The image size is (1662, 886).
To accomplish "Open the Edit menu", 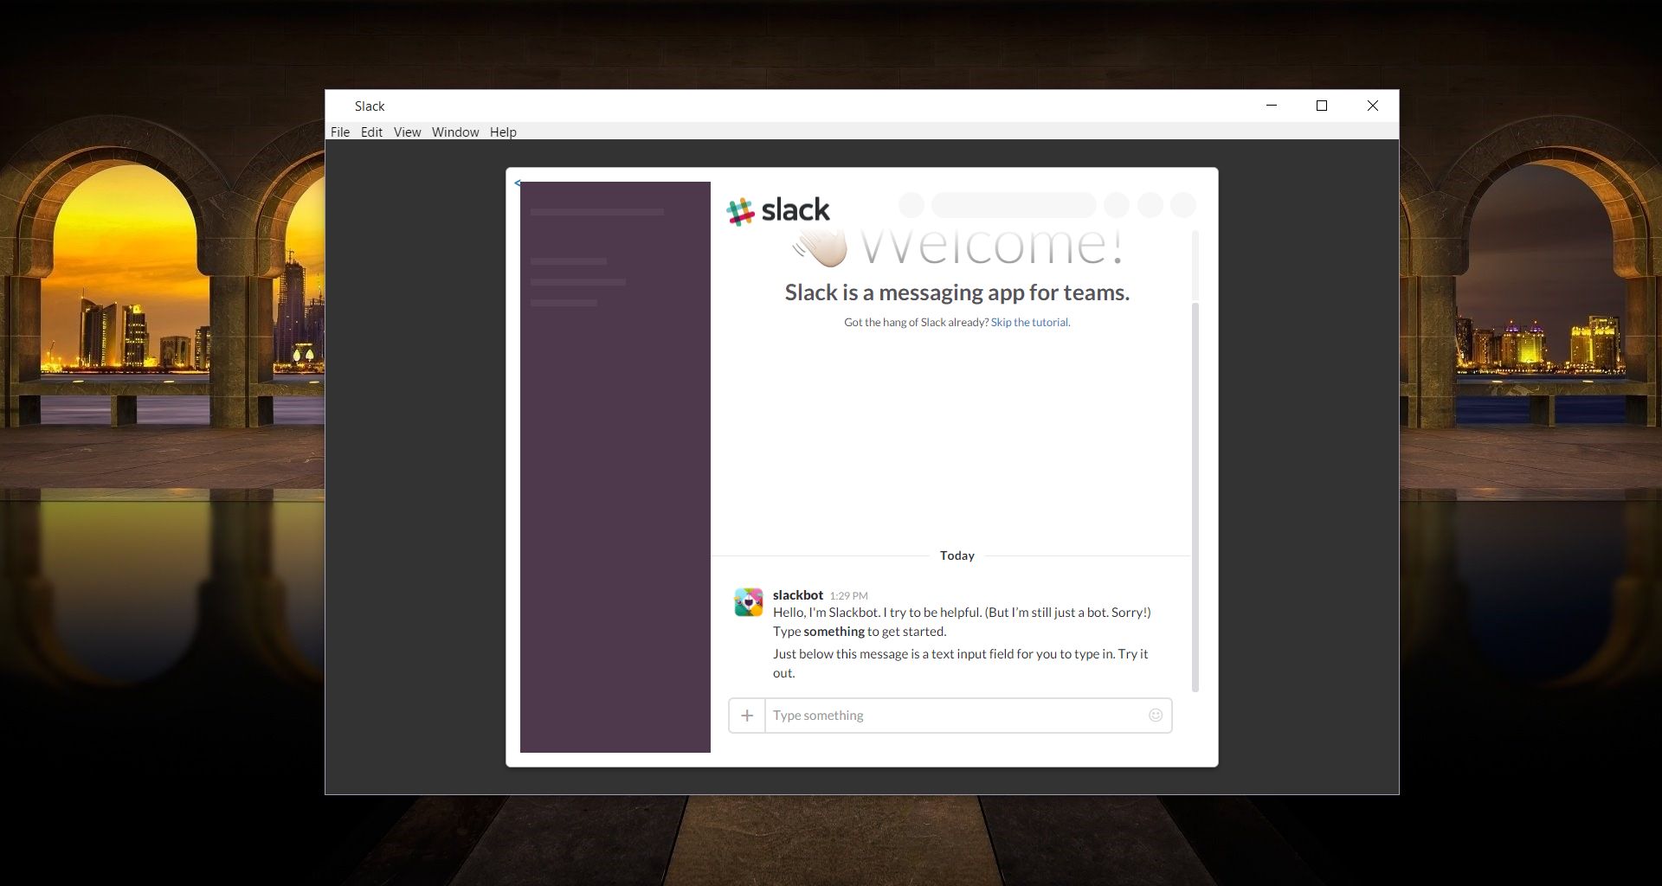I will [x=371, y=132].
